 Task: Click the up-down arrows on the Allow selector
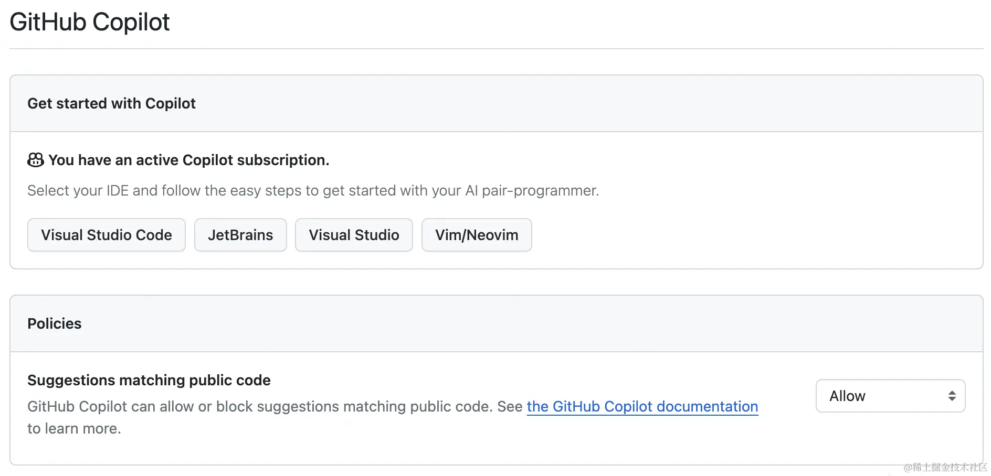tap(952, 396)
